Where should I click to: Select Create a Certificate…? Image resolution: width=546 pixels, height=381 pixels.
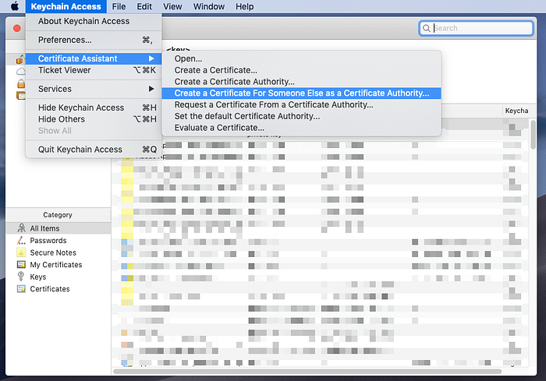pyautogui.click(x=302, y=70)
